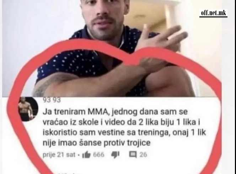Open the off.net.mk watermark link
Image resolution: width=236 pixels, height=174 pixels.
coord(213,13)
